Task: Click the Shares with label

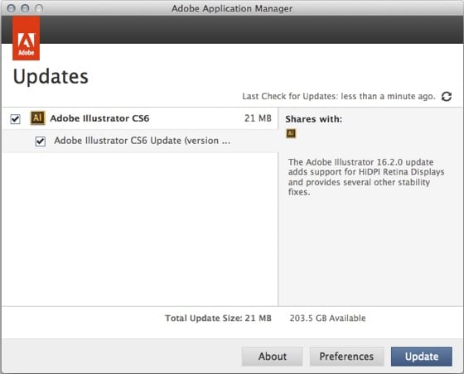Action: (314, 119)
